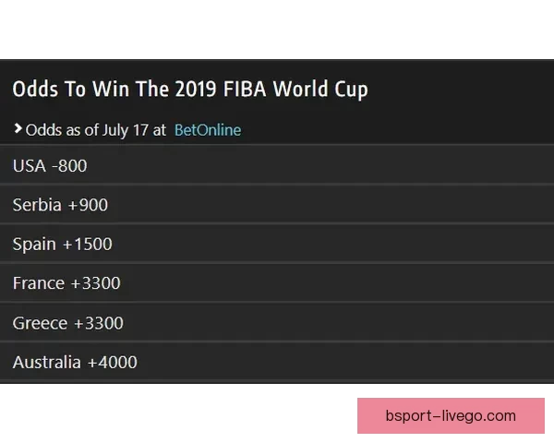Click the +900 odds value
The height and width of the screenshot is (443, 554).
pos(88,205)
